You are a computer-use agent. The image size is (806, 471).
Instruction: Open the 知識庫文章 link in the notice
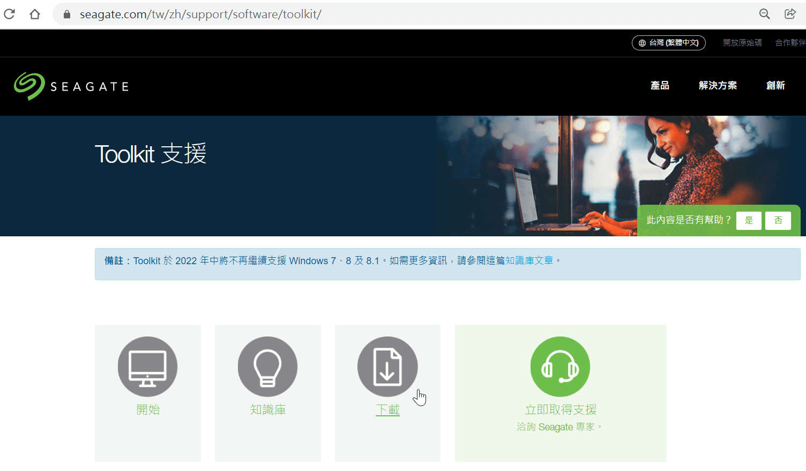pos(529,261)
